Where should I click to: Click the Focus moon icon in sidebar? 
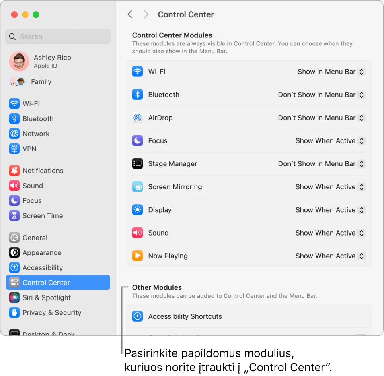pyautogui.click(x=14, y=200)
